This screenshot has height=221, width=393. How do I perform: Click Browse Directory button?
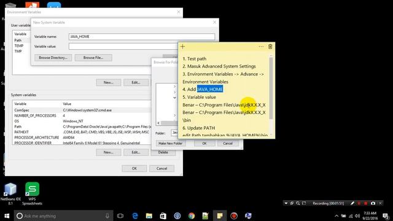pos(53,58)
